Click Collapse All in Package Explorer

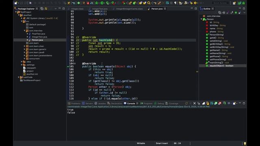(x=42, y=9)
